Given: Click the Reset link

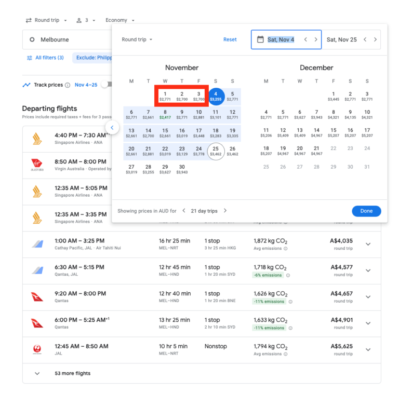Looking at the screenshot, I should pyautogui.click(x=230, y=39).
